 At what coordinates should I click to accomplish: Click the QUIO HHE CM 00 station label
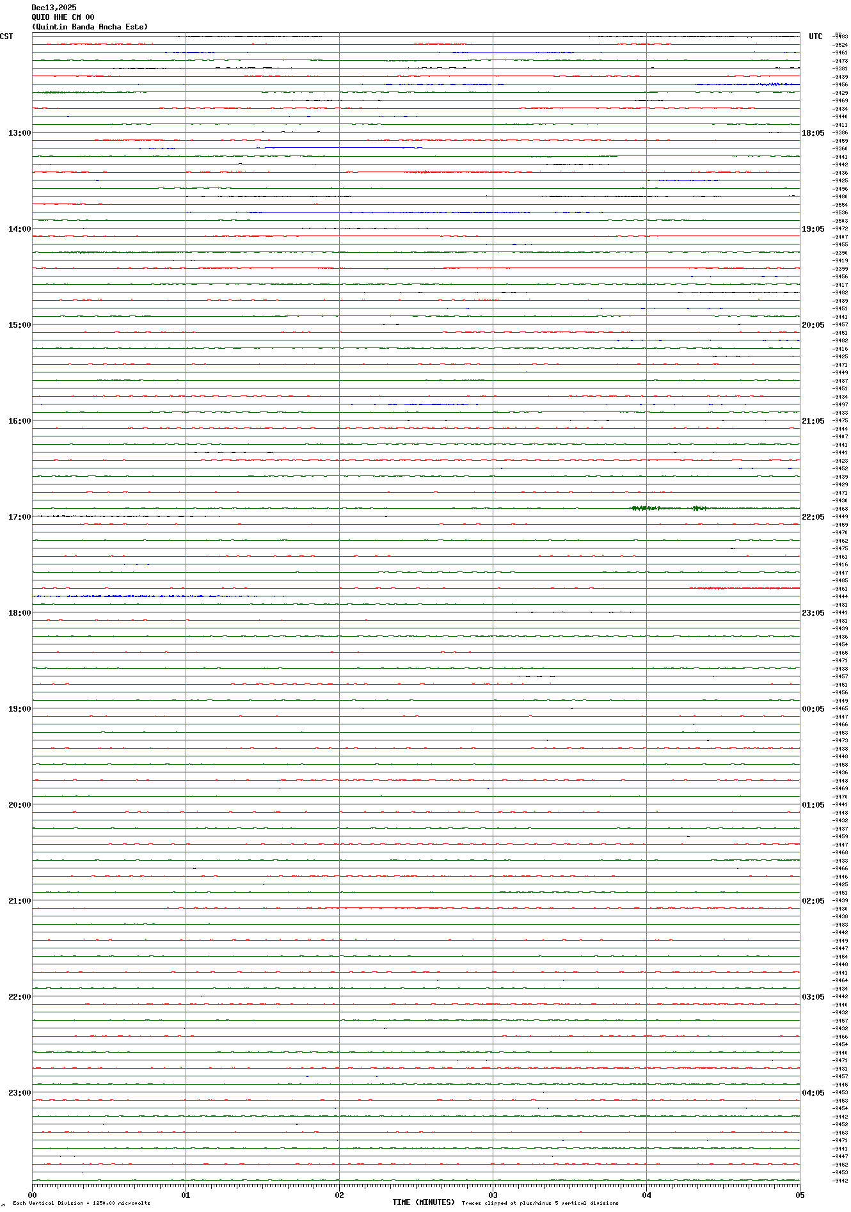(x=63, y=17)
